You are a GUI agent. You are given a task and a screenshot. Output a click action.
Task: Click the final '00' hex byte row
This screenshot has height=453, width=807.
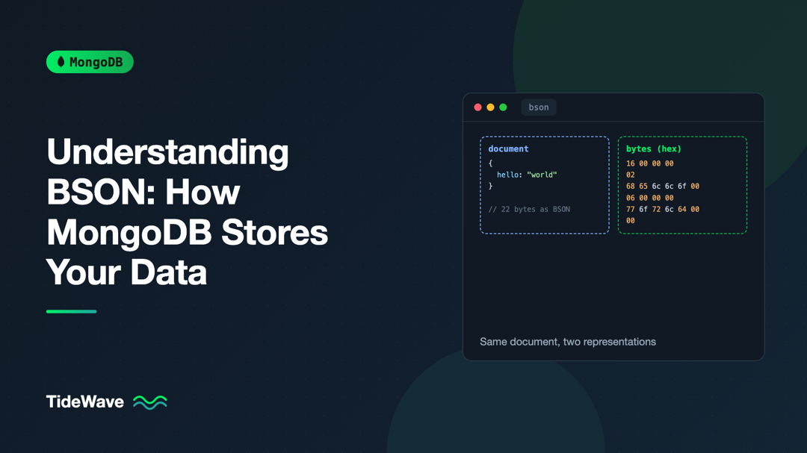point(631,221)
